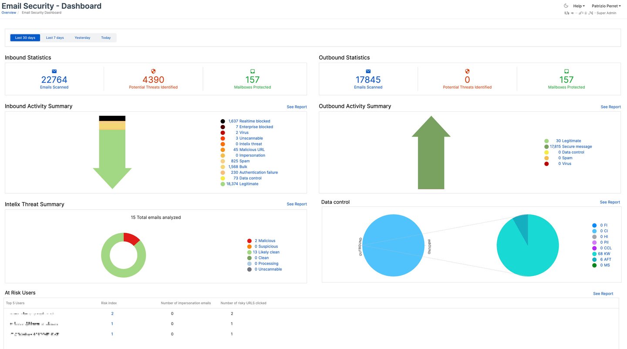Click the outbound 17845 emails scanned figure
Image resolution: width=627 pixels, height=349 pixels.
tap(368, 80)
